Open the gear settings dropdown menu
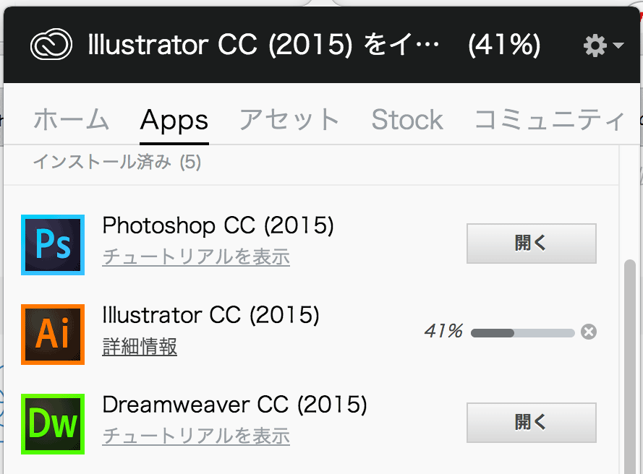This screenshot has width=643, height=474. tap(603, 45)
